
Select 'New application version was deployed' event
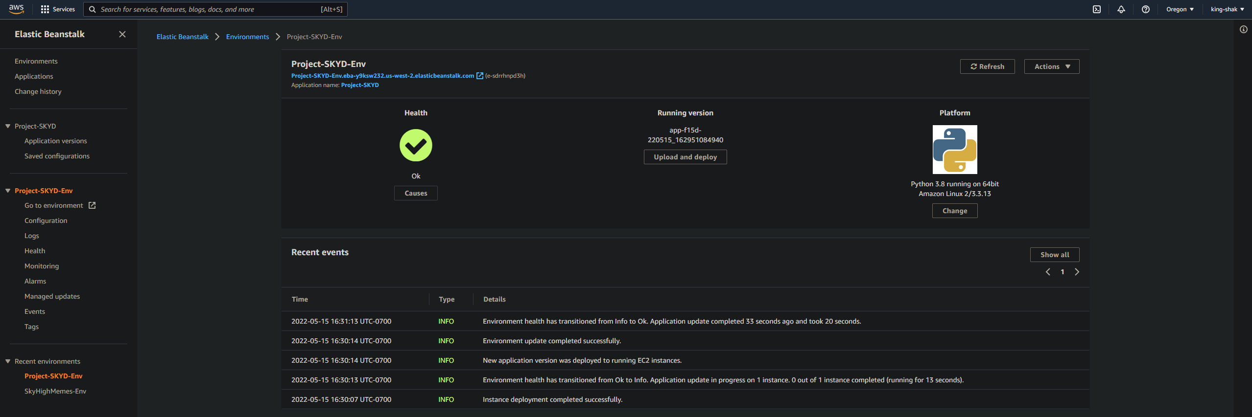pos(582,360)
